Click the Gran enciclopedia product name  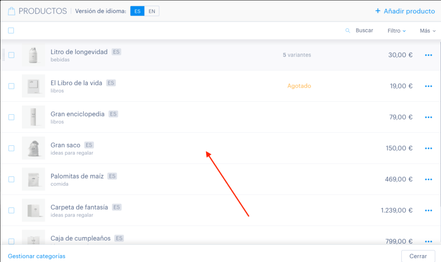(78, 114)
